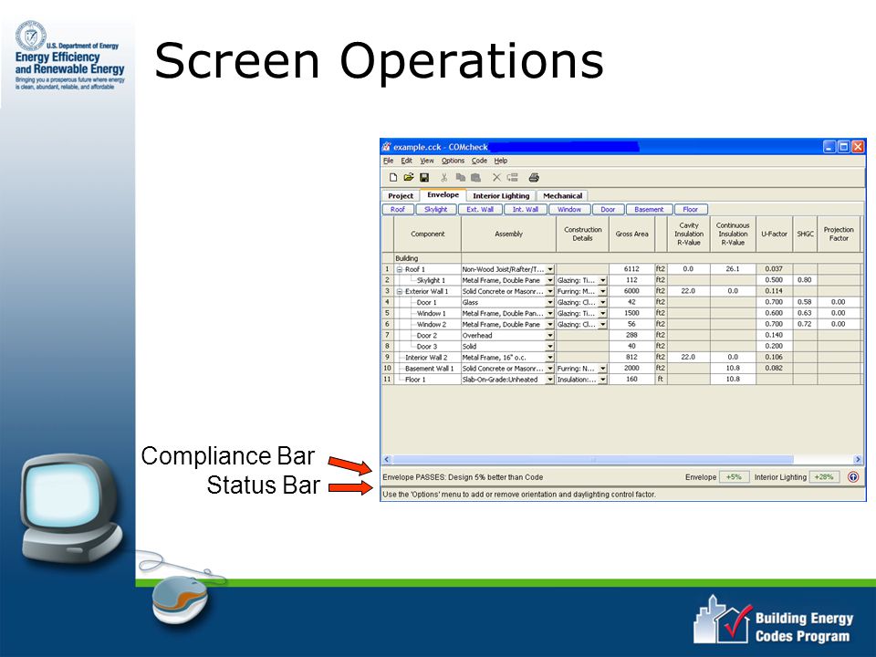This screenshot has width=876, height=657.
Task: Click the Assembly column header
Action: coord(508,235)
